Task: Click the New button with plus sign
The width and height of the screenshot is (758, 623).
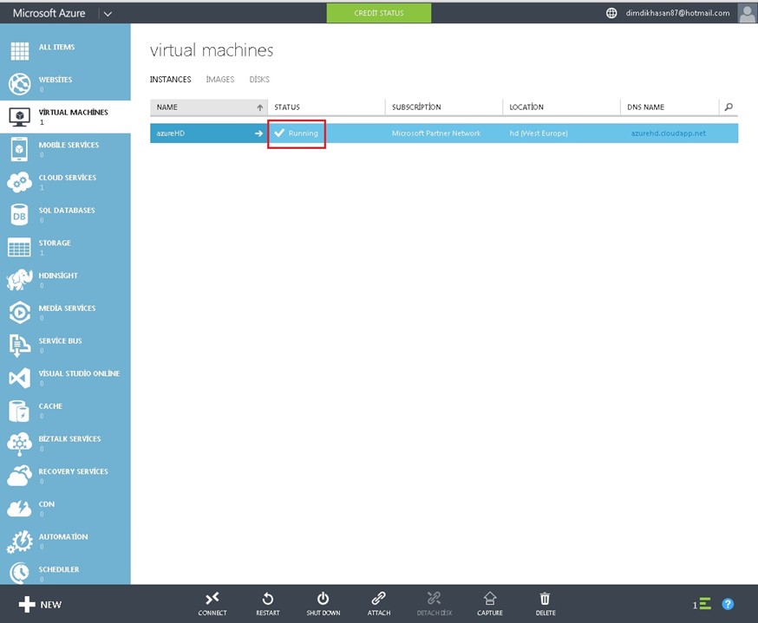Action: coord(39,604)
